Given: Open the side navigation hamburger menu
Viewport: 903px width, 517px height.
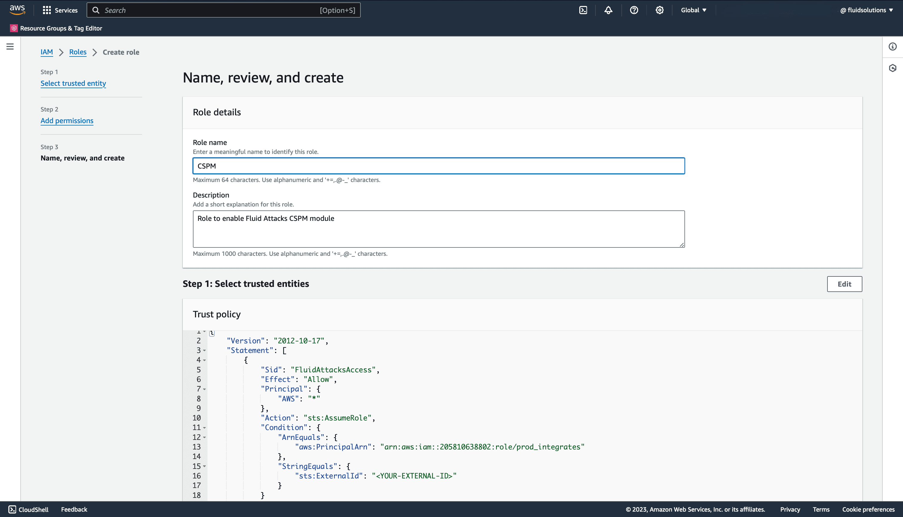Looking at the screenshot, I should coord(10,47).
